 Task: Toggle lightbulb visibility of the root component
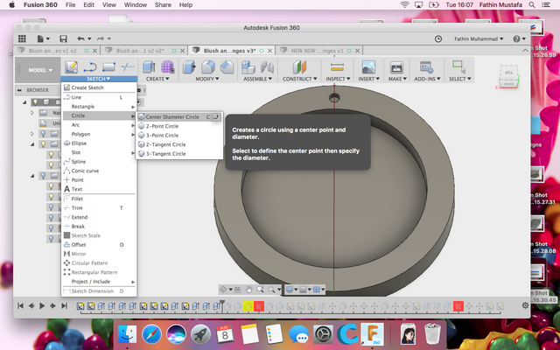tap(35, 102)
